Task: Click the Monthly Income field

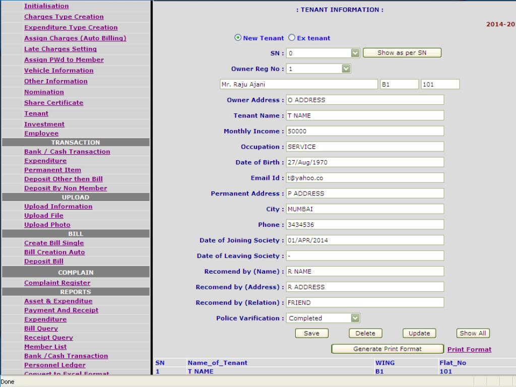Action: pos(365,131)
